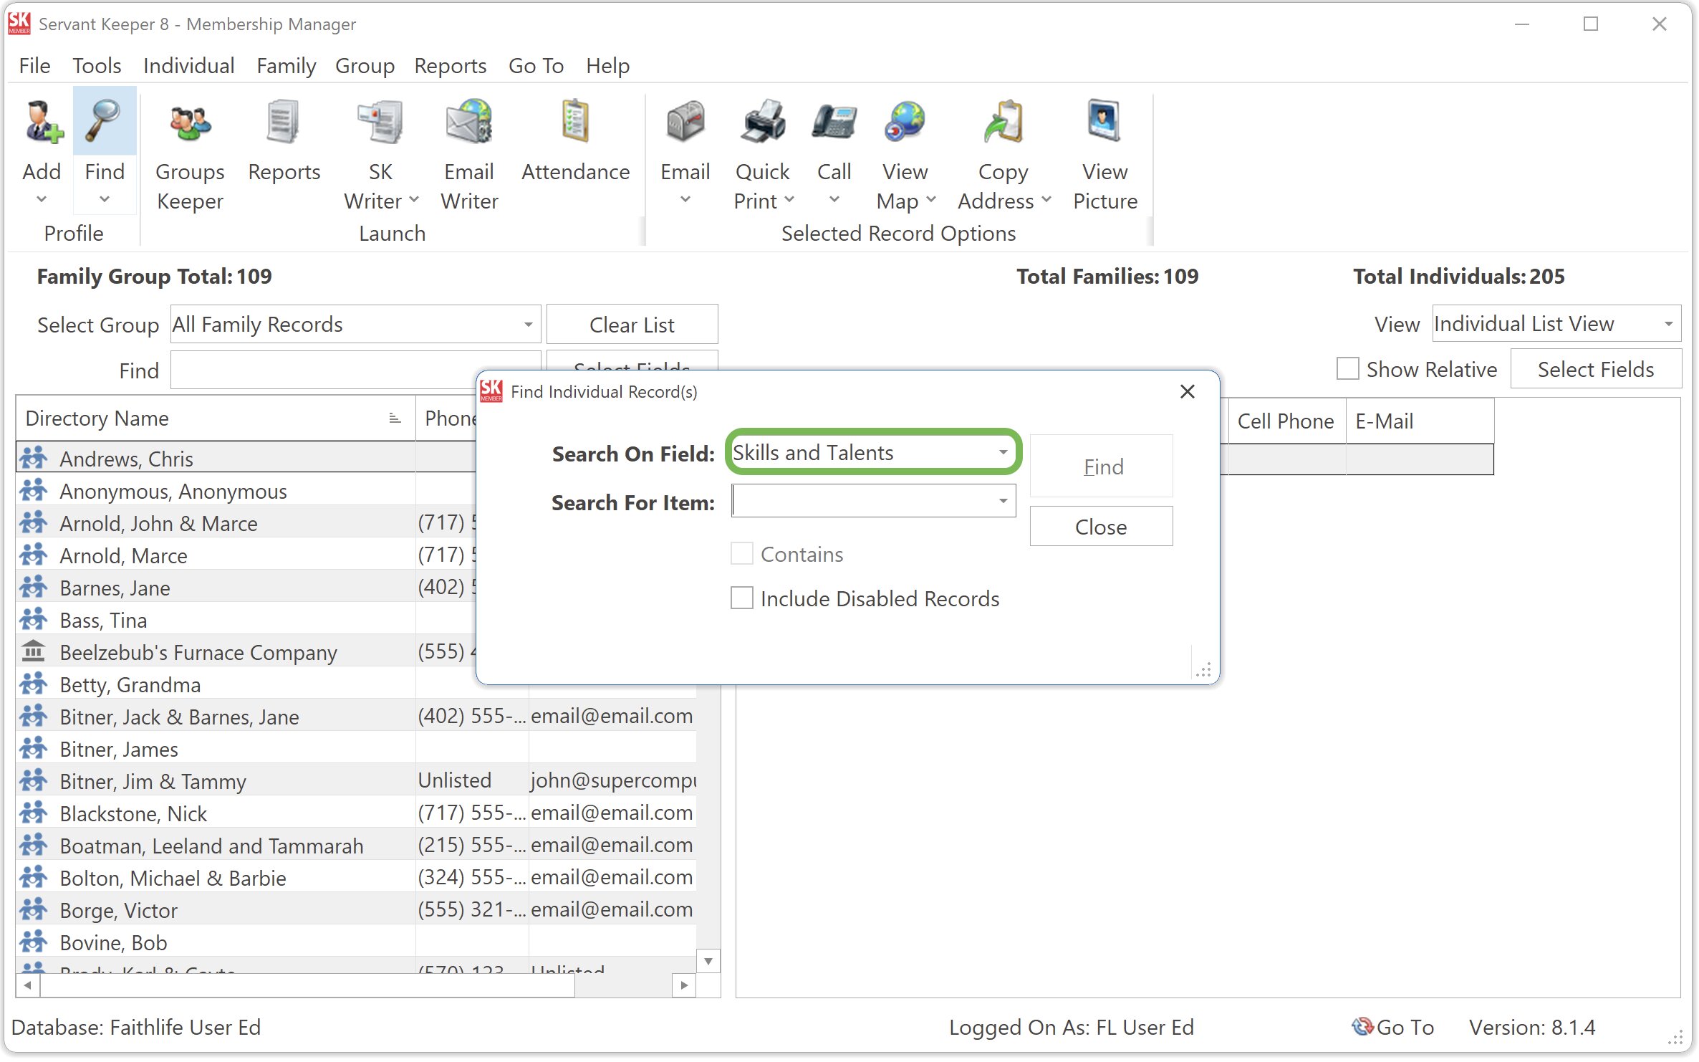Select the Bitner, Jim & Tammy row

[356, 780]
